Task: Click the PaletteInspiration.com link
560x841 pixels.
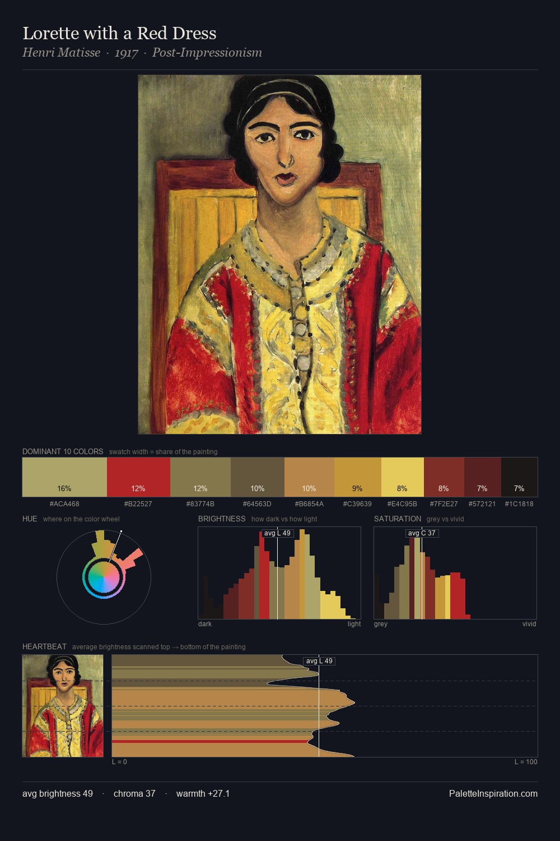Action: click(493, 794)
